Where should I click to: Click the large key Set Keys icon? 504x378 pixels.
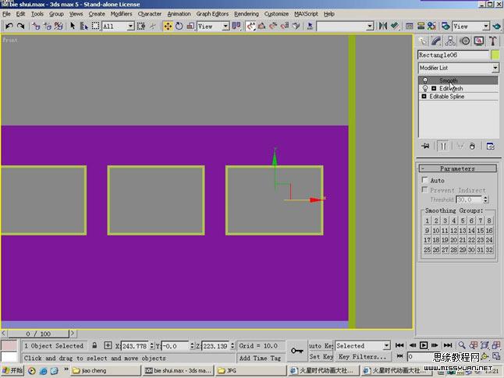tap(297, 351)
